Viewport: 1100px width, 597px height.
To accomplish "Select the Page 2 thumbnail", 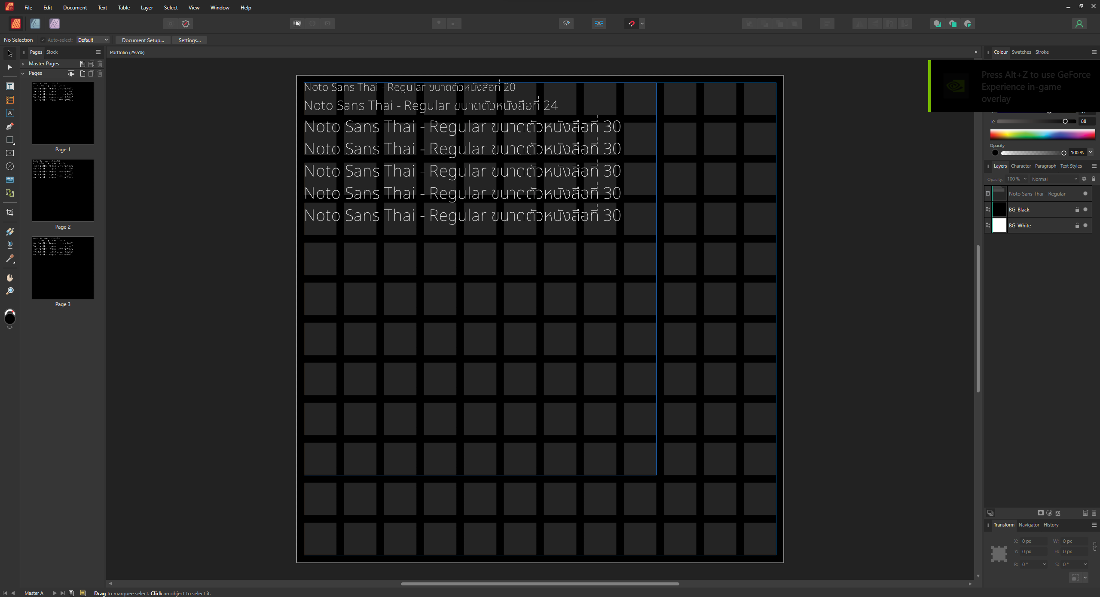I will click(x=63, y=190).
